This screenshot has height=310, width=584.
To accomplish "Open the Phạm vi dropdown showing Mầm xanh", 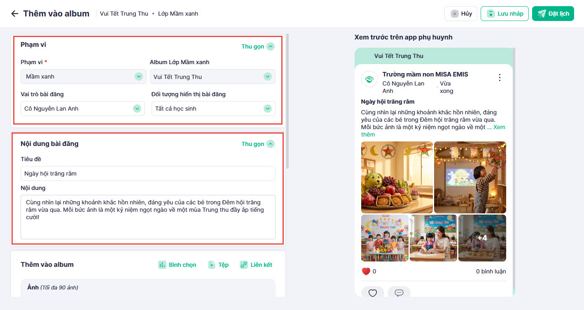I will [84, 76].
